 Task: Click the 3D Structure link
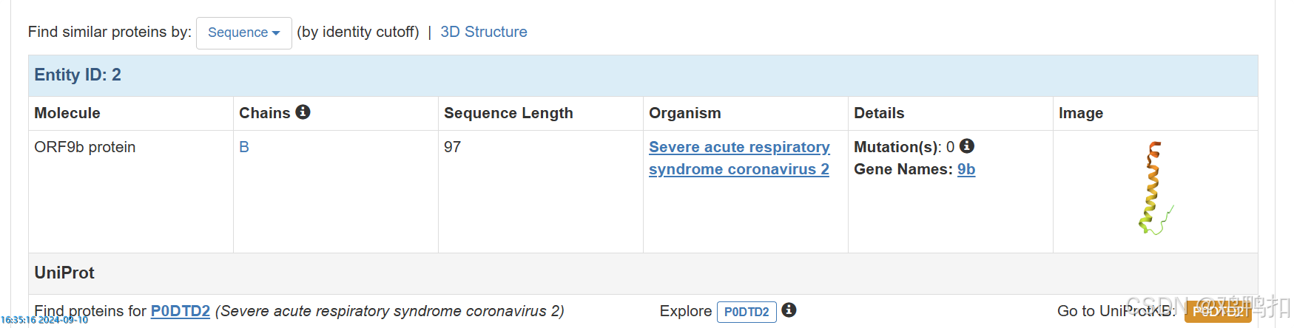pos(483,32)
